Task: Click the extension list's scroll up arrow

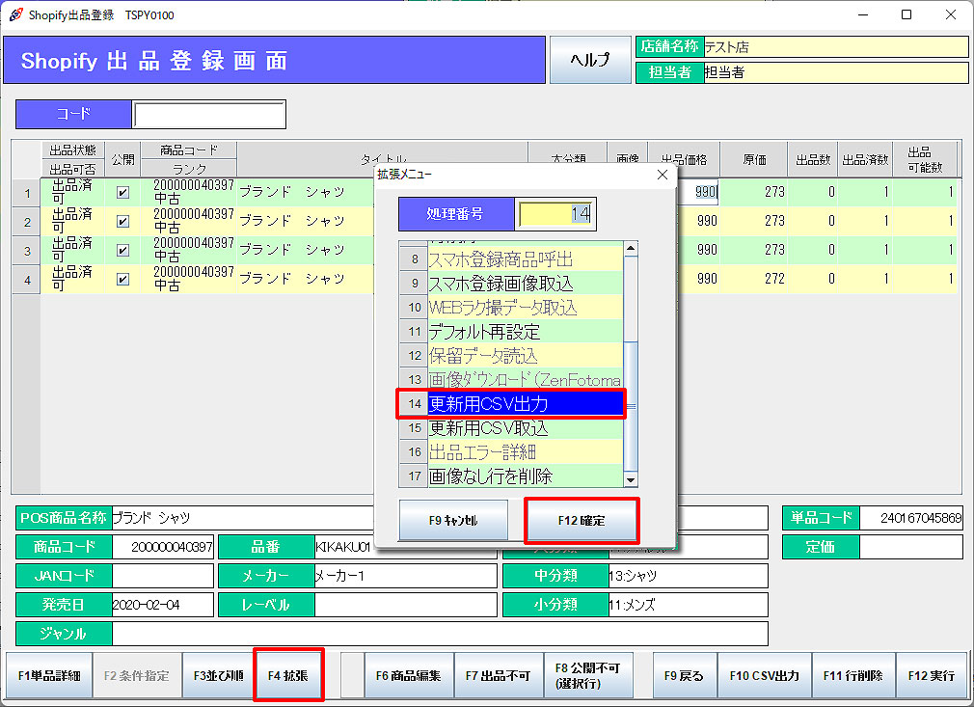Action: tap(631, 249)
